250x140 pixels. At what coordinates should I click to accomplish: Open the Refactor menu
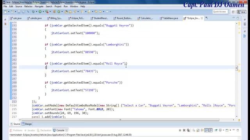point(29,6)
